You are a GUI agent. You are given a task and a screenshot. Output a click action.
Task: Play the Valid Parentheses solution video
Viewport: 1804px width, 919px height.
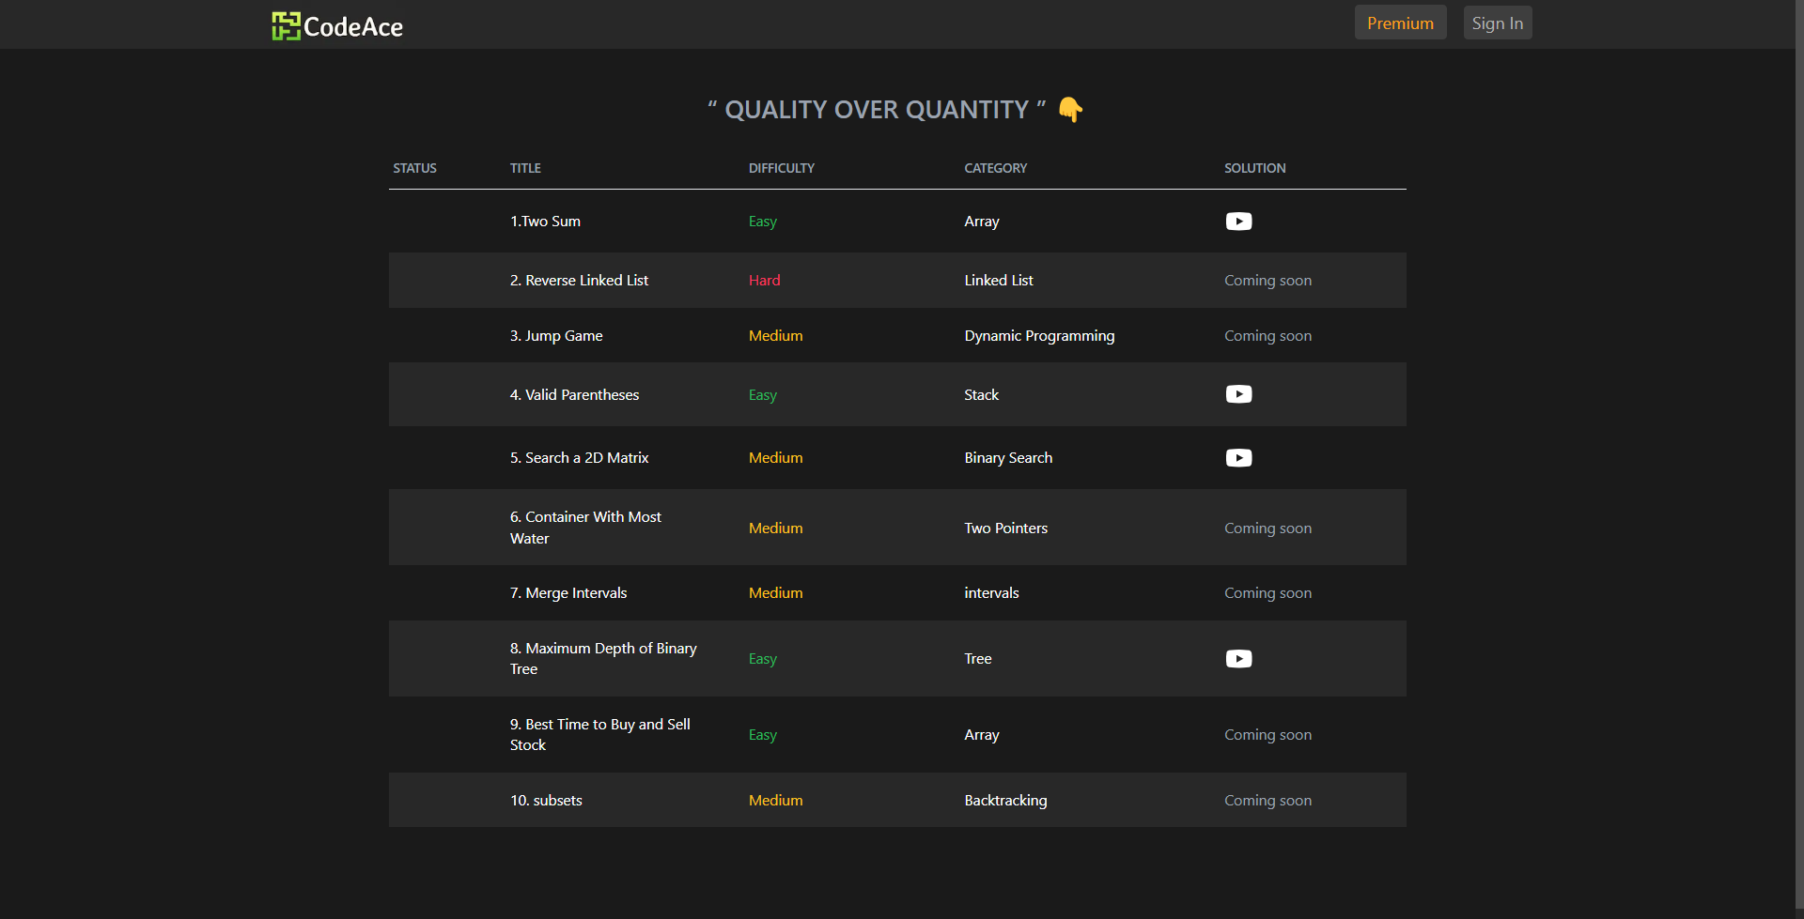click(1238, 394)
